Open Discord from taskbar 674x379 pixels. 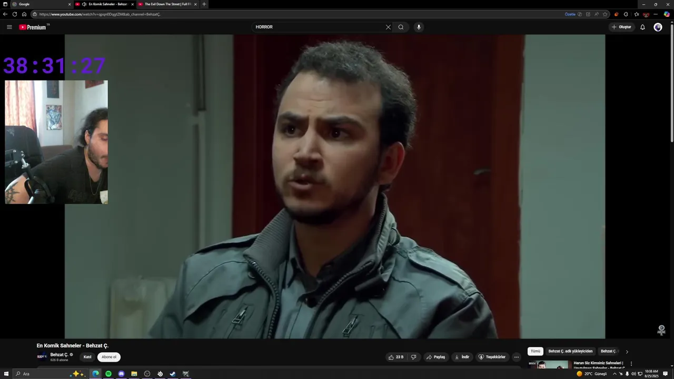coord(121,374)
